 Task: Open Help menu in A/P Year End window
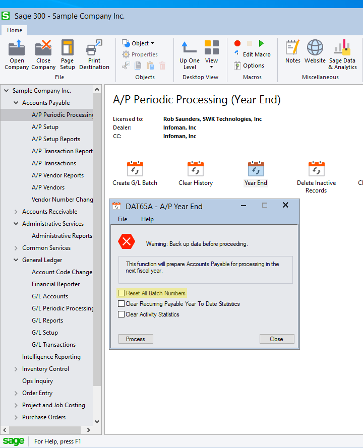[x=148, y=219]
